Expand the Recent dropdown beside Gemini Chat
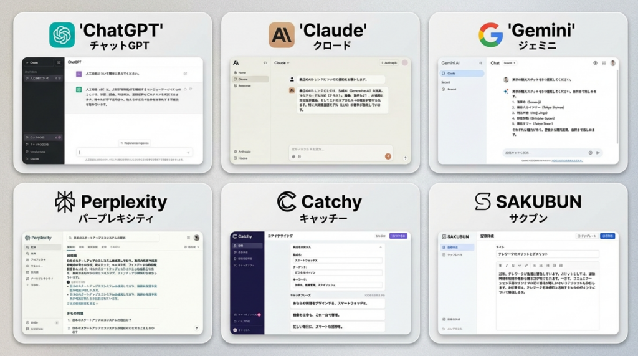This screenshot has width=638, height=356. [510, 63]
